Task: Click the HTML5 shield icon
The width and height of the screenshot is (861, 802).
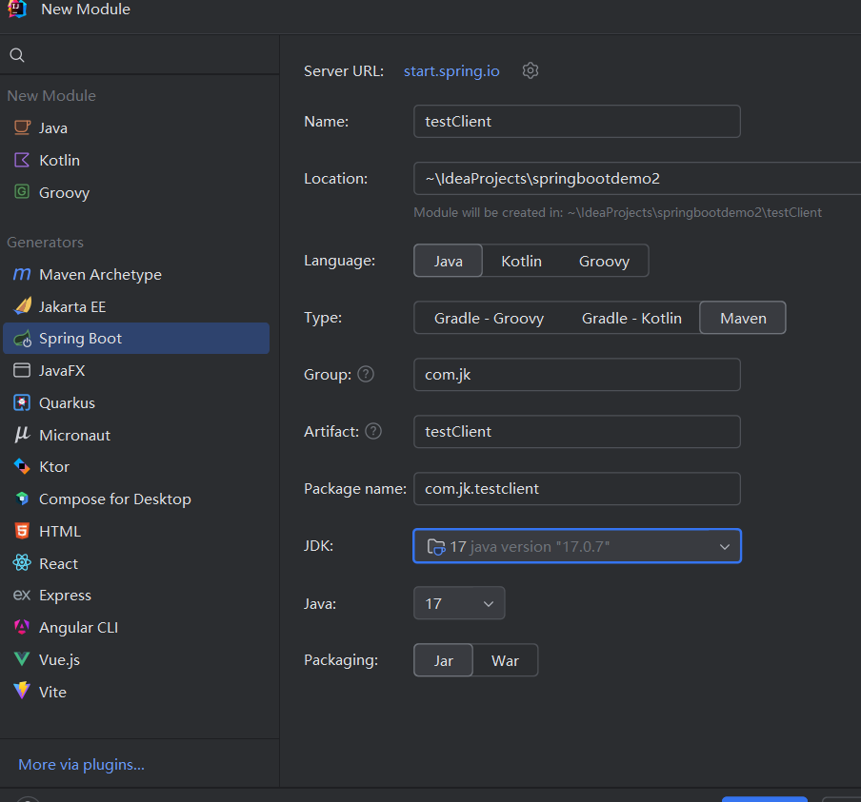Action: click(x=22, y=531)
